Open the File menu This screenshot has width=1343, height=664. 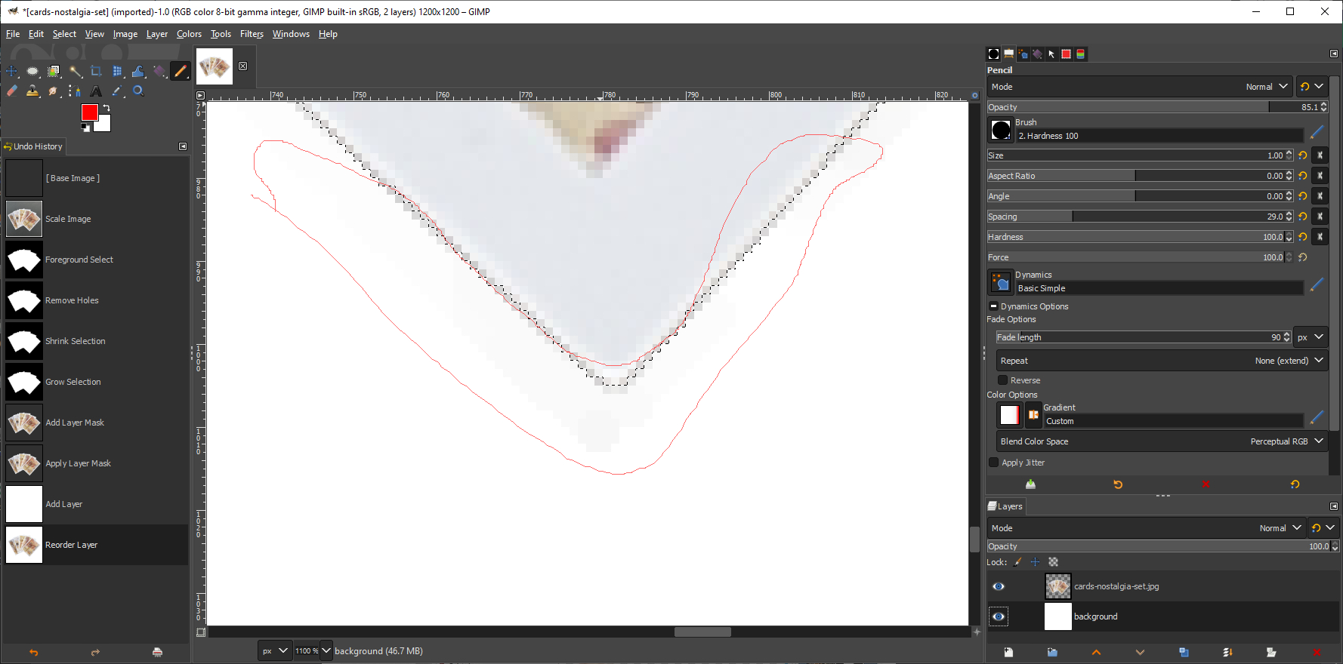tap(13, 34)
